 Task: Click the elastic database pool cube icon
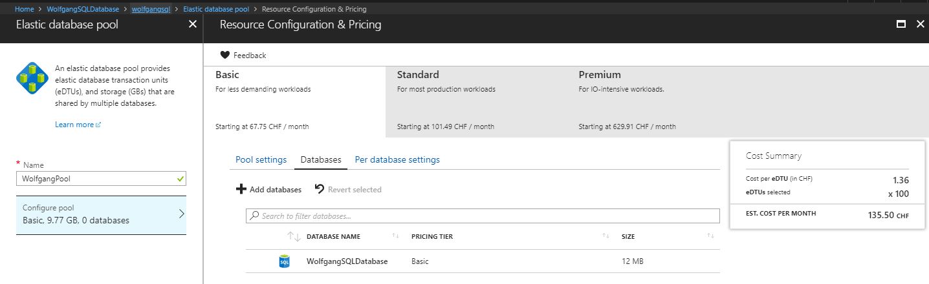pos(32,79)
